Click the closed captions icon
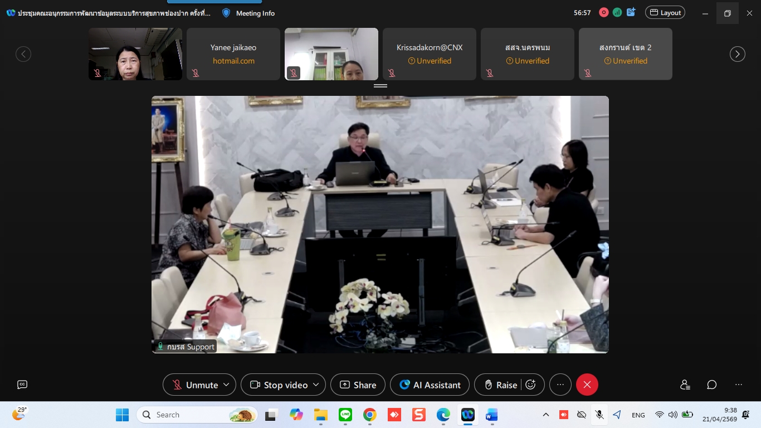 coord(22,385)
